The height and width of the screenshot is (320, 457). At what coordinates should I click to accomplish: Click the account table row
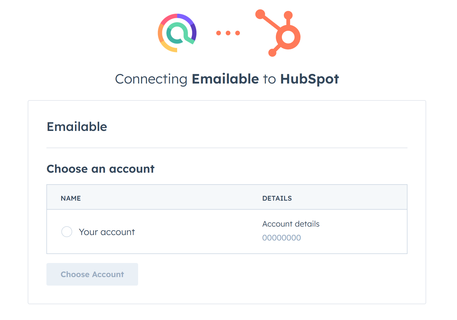(227, 232)
